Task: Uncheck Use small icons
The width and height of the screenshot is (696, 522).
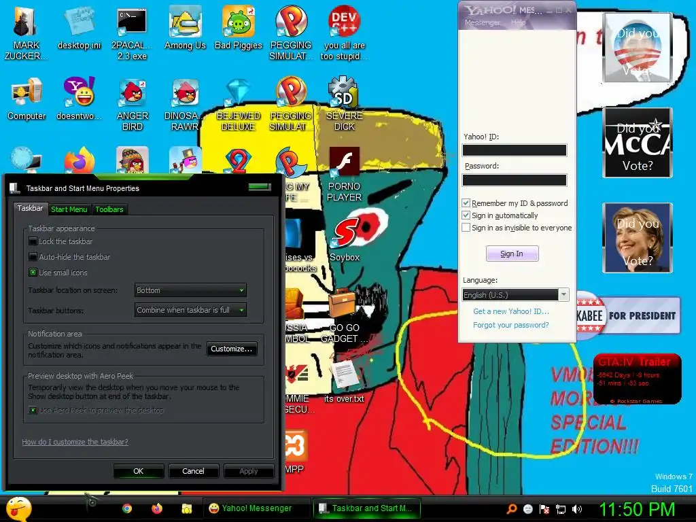Action: pos(33,273)
